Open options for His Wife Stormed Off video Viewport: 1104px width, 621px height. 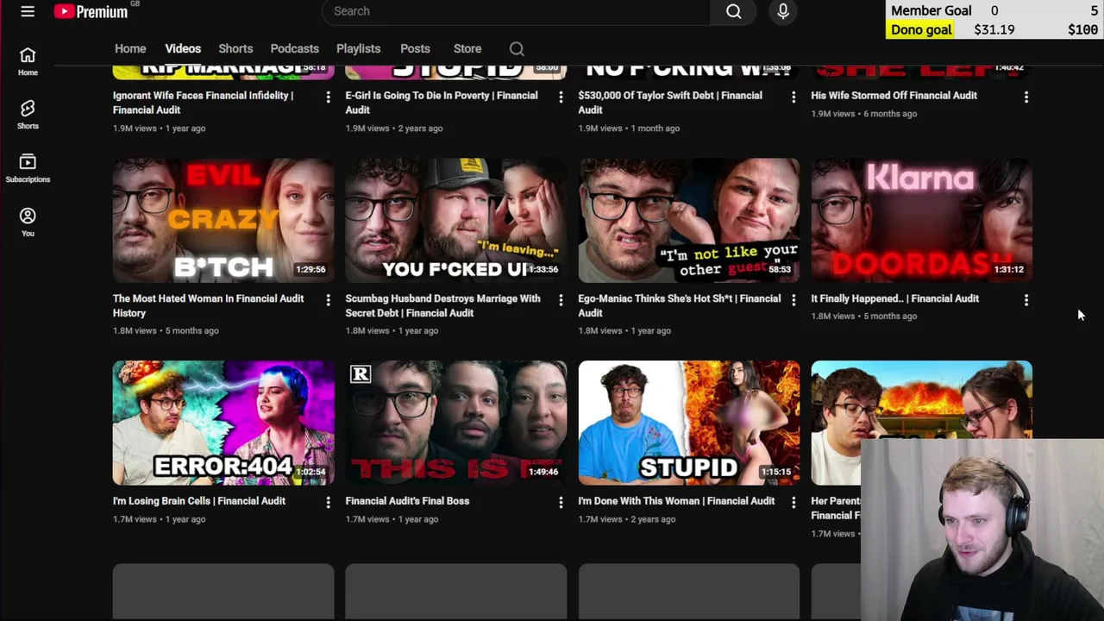[x=1026, y=97]
